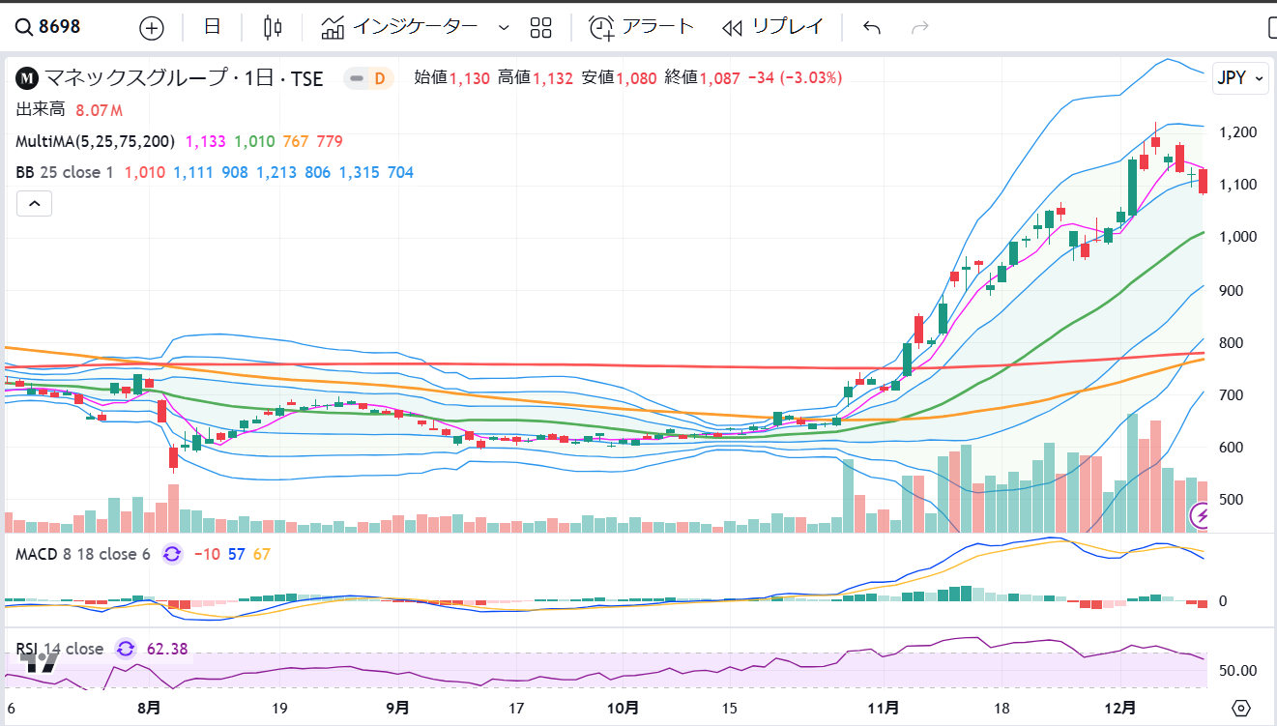This screenshot has width=1277, height=726.
Task: Click the アラート alert button
Action: tap(642, 28)
